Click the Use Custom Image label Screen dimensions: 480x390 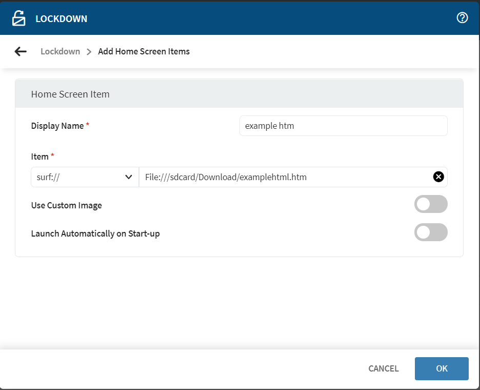[x=67, y=205]
